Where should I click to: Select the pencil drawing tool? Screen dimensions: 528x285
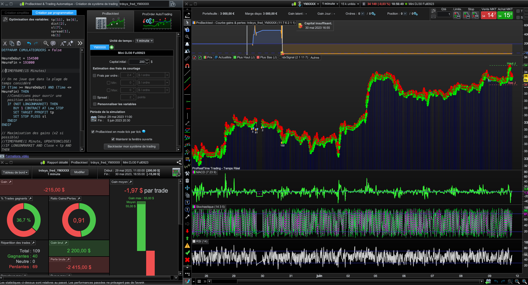187,15
